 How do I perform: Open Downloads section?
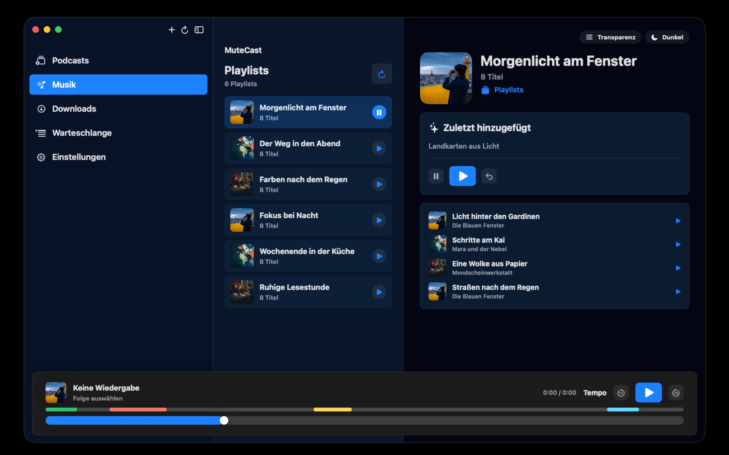[x=118, y=109]
